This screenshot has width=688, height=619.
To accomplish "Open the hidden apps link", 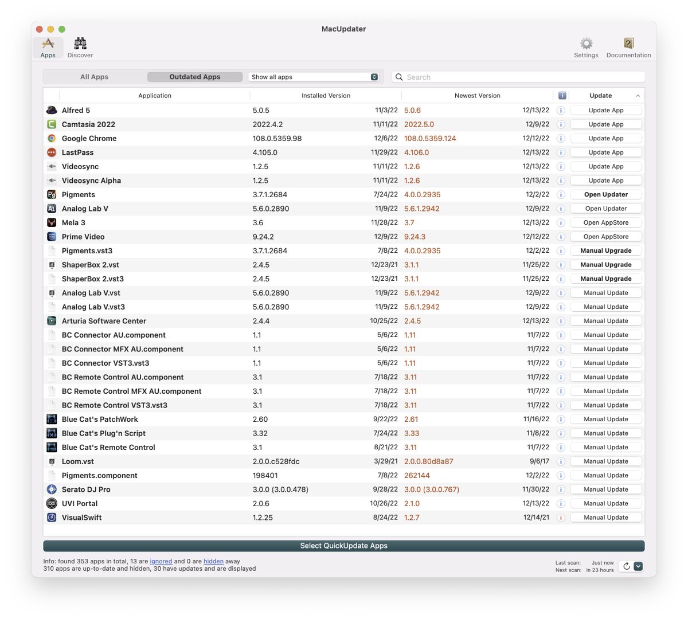I will click(213, 562).
